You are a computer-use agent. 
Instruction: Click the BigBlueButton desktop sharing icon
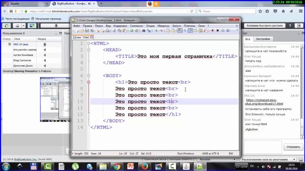pos(32,26)
